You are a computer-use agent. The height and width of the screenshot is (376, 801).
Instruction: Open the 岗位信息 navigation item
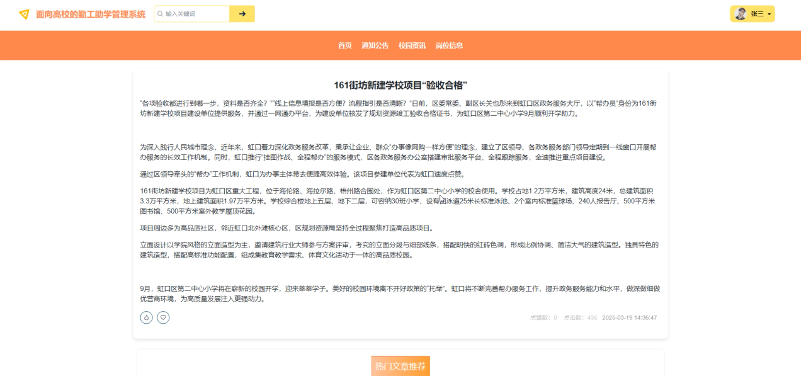coord(449,45)
